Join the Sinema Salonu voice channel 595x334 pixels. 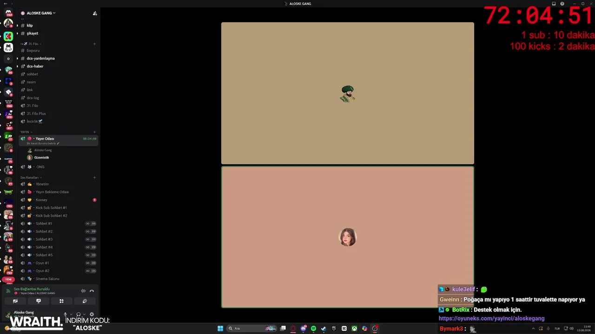(x=58, y=279)
